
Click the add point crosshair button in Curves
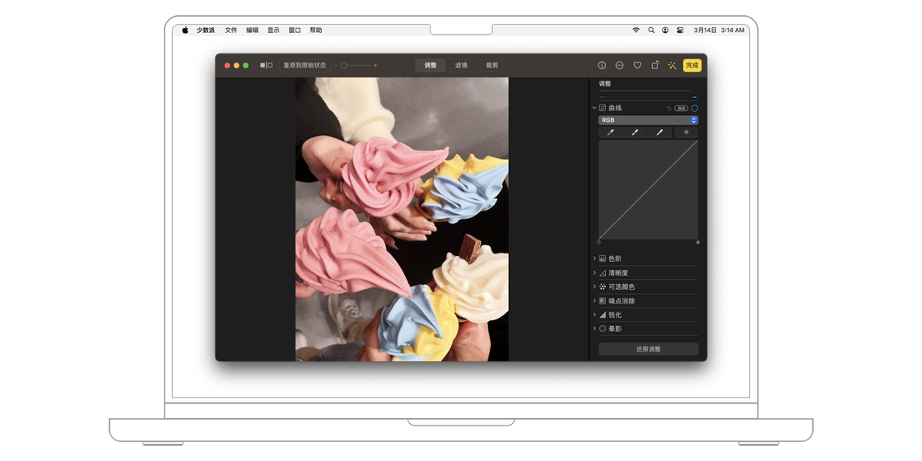pyautogui.click(x=686, y=133)
